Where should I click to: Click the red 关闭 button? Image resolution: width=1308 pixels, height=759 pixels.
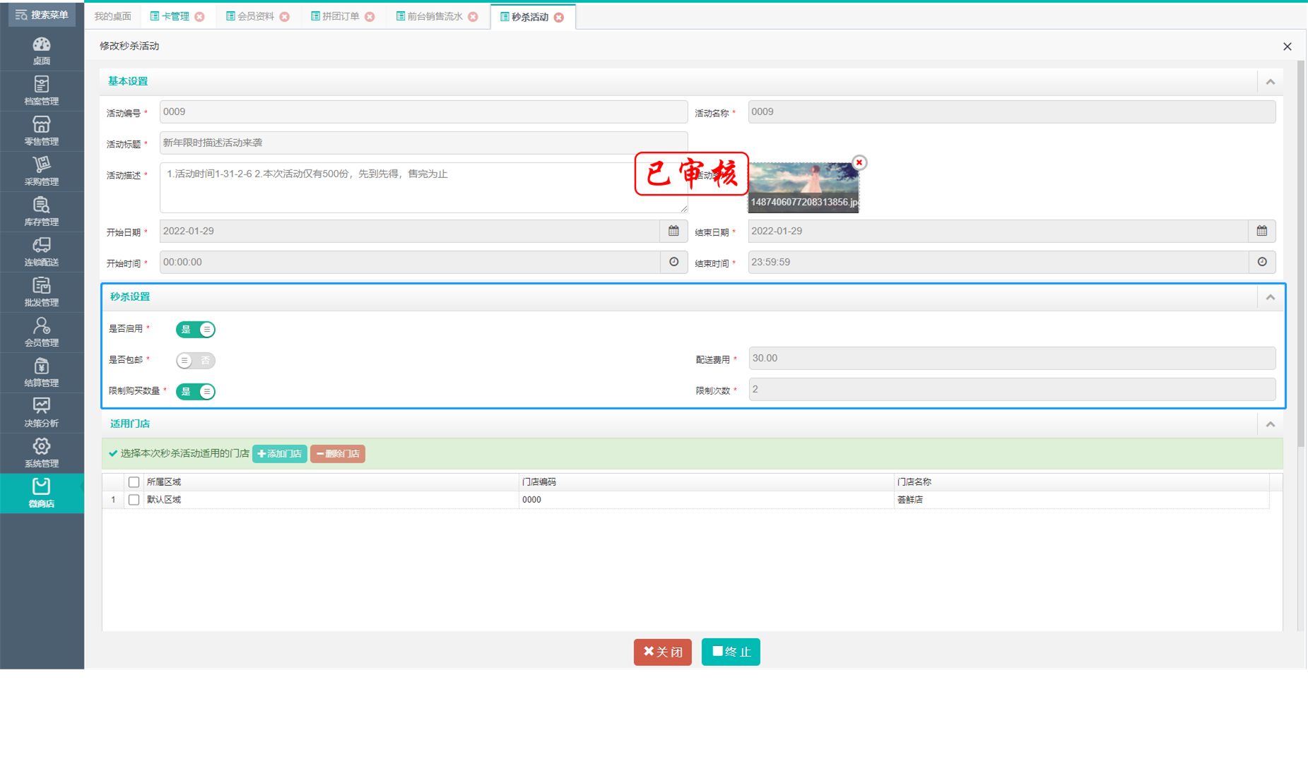(x=663, y=652)
